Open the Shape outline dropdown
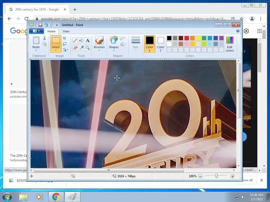270x202 pixels. point(123,38)
